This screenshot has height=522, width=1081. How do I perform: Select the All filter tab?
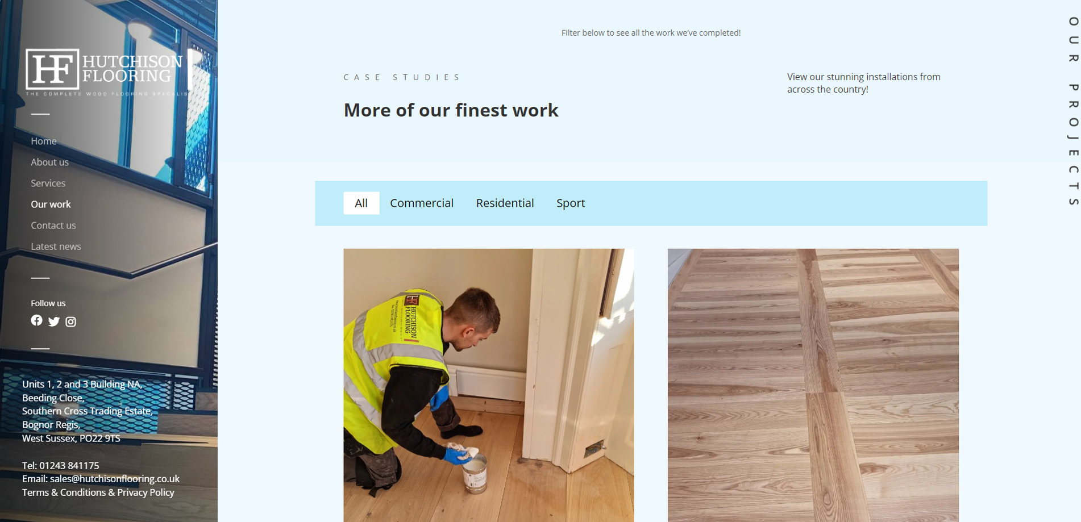pyautogui.click(x=361, y=203)
